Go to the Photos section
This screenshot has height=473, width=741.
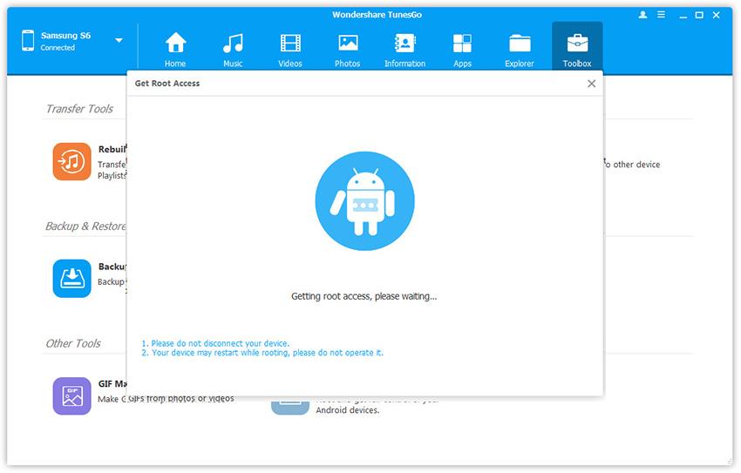coord(348,49)
